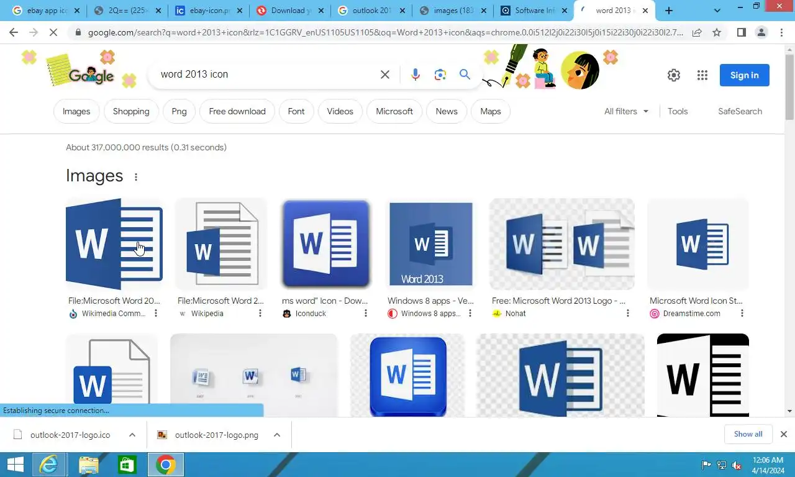
Task: Open Windows Start menu
Action: pos(16,465)
